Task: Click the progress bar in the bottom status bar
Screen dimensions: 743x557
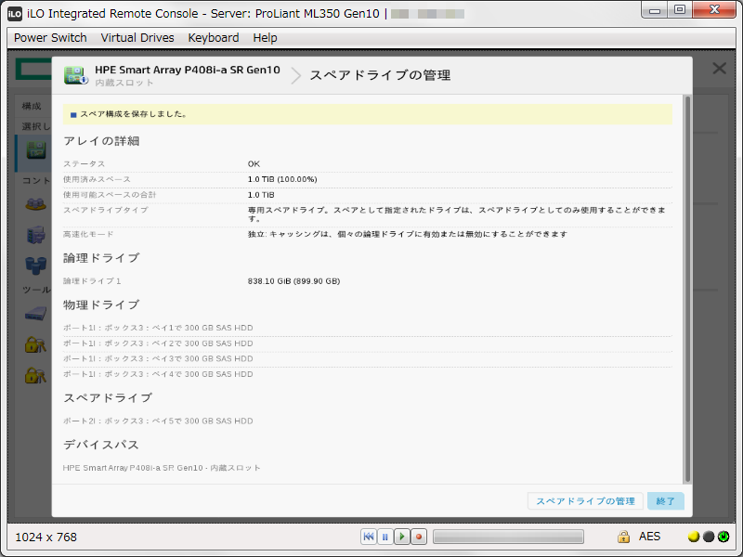Action: click(x=509, y=536)
